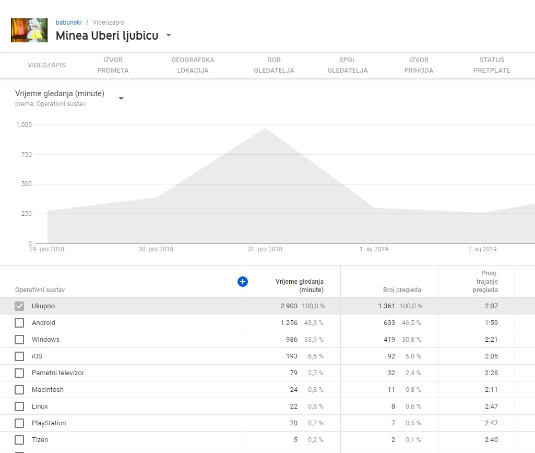Viewport: 535px width, 453px height.
Task: Enable the Pametni televizor checkbox
Action: (19, 373)
